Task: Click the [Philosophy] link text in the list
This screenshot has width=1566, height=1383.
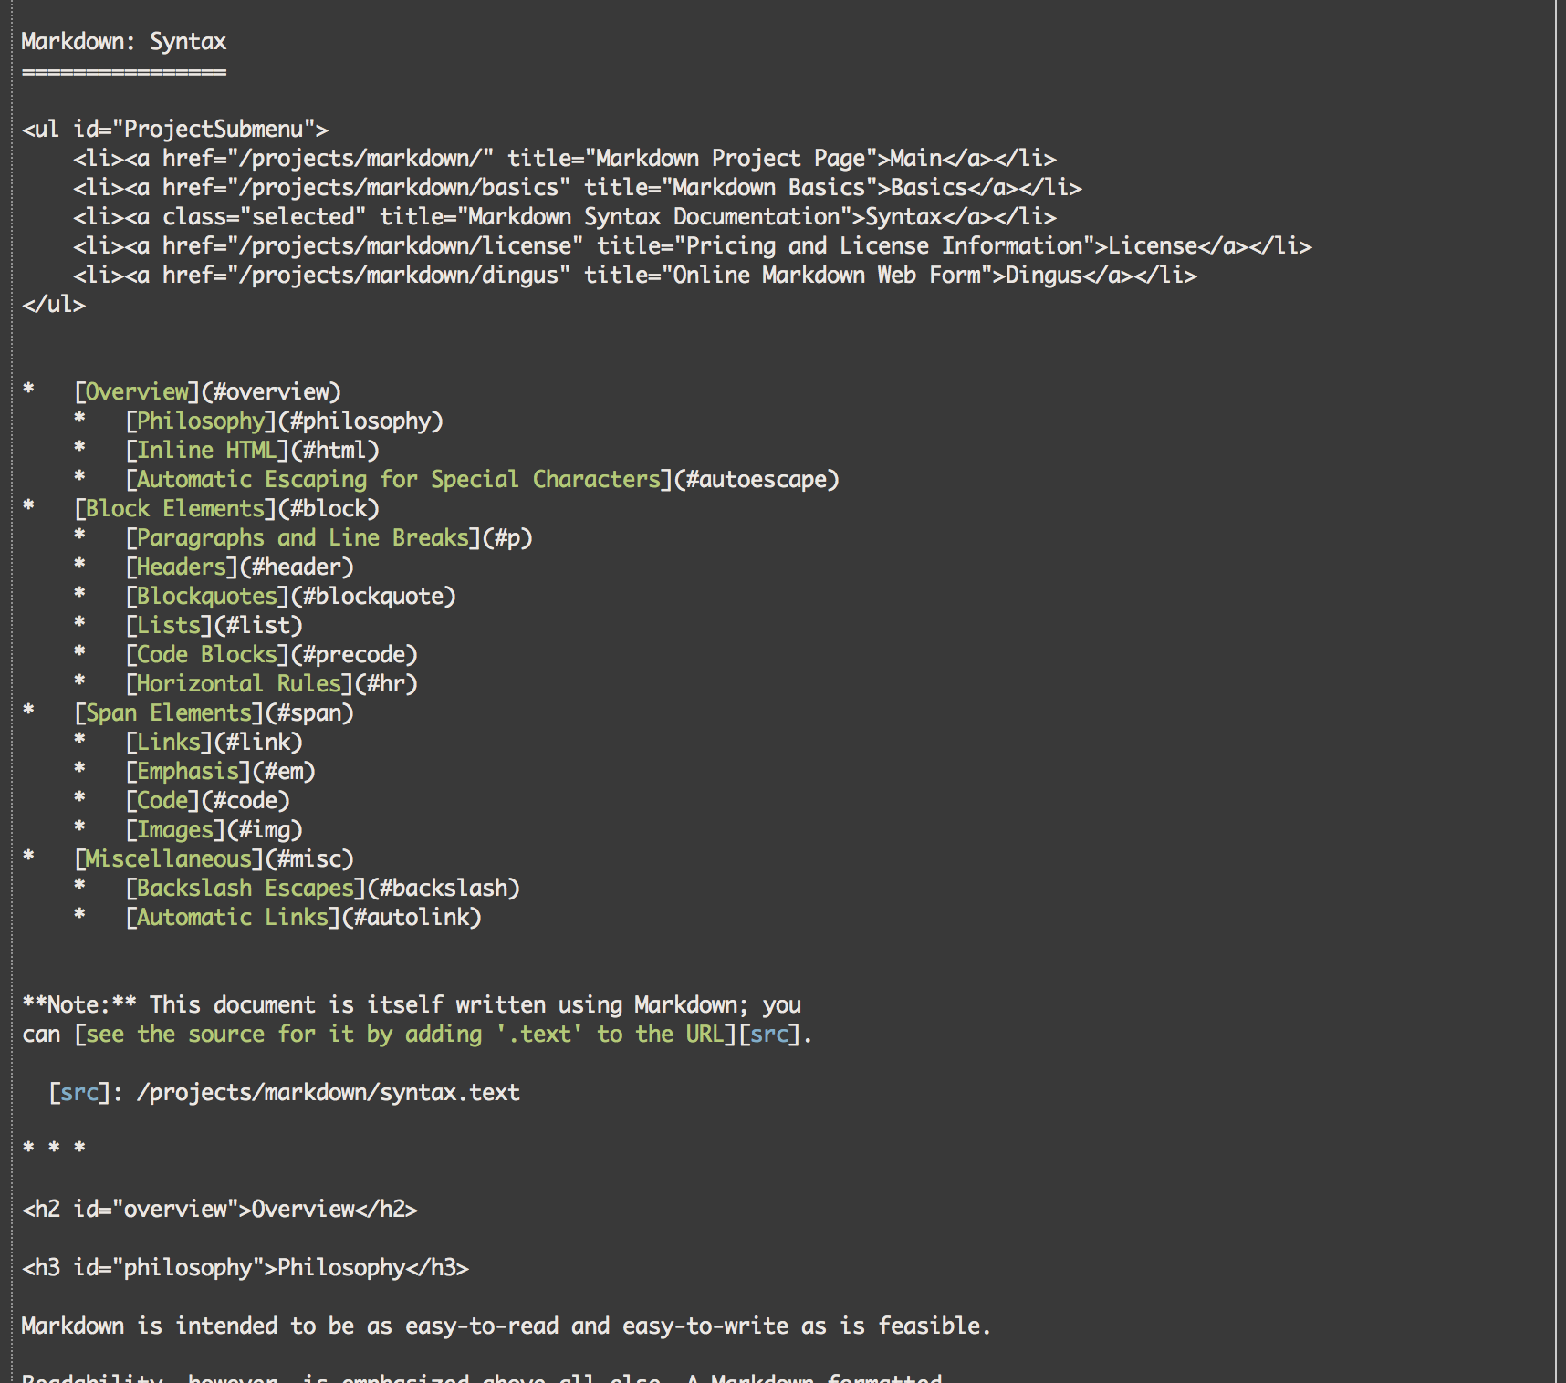Action: (x=200, y=421)
